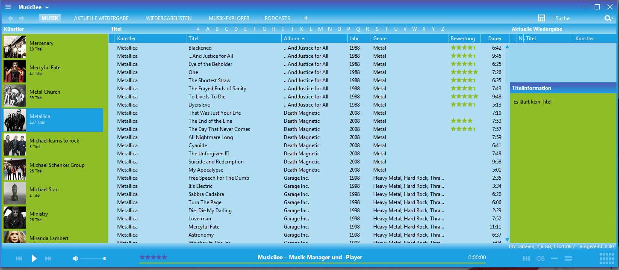Viewport: 619px width, 270px height.
Task: Switch to the MUSIK tab
Action: 50,18
